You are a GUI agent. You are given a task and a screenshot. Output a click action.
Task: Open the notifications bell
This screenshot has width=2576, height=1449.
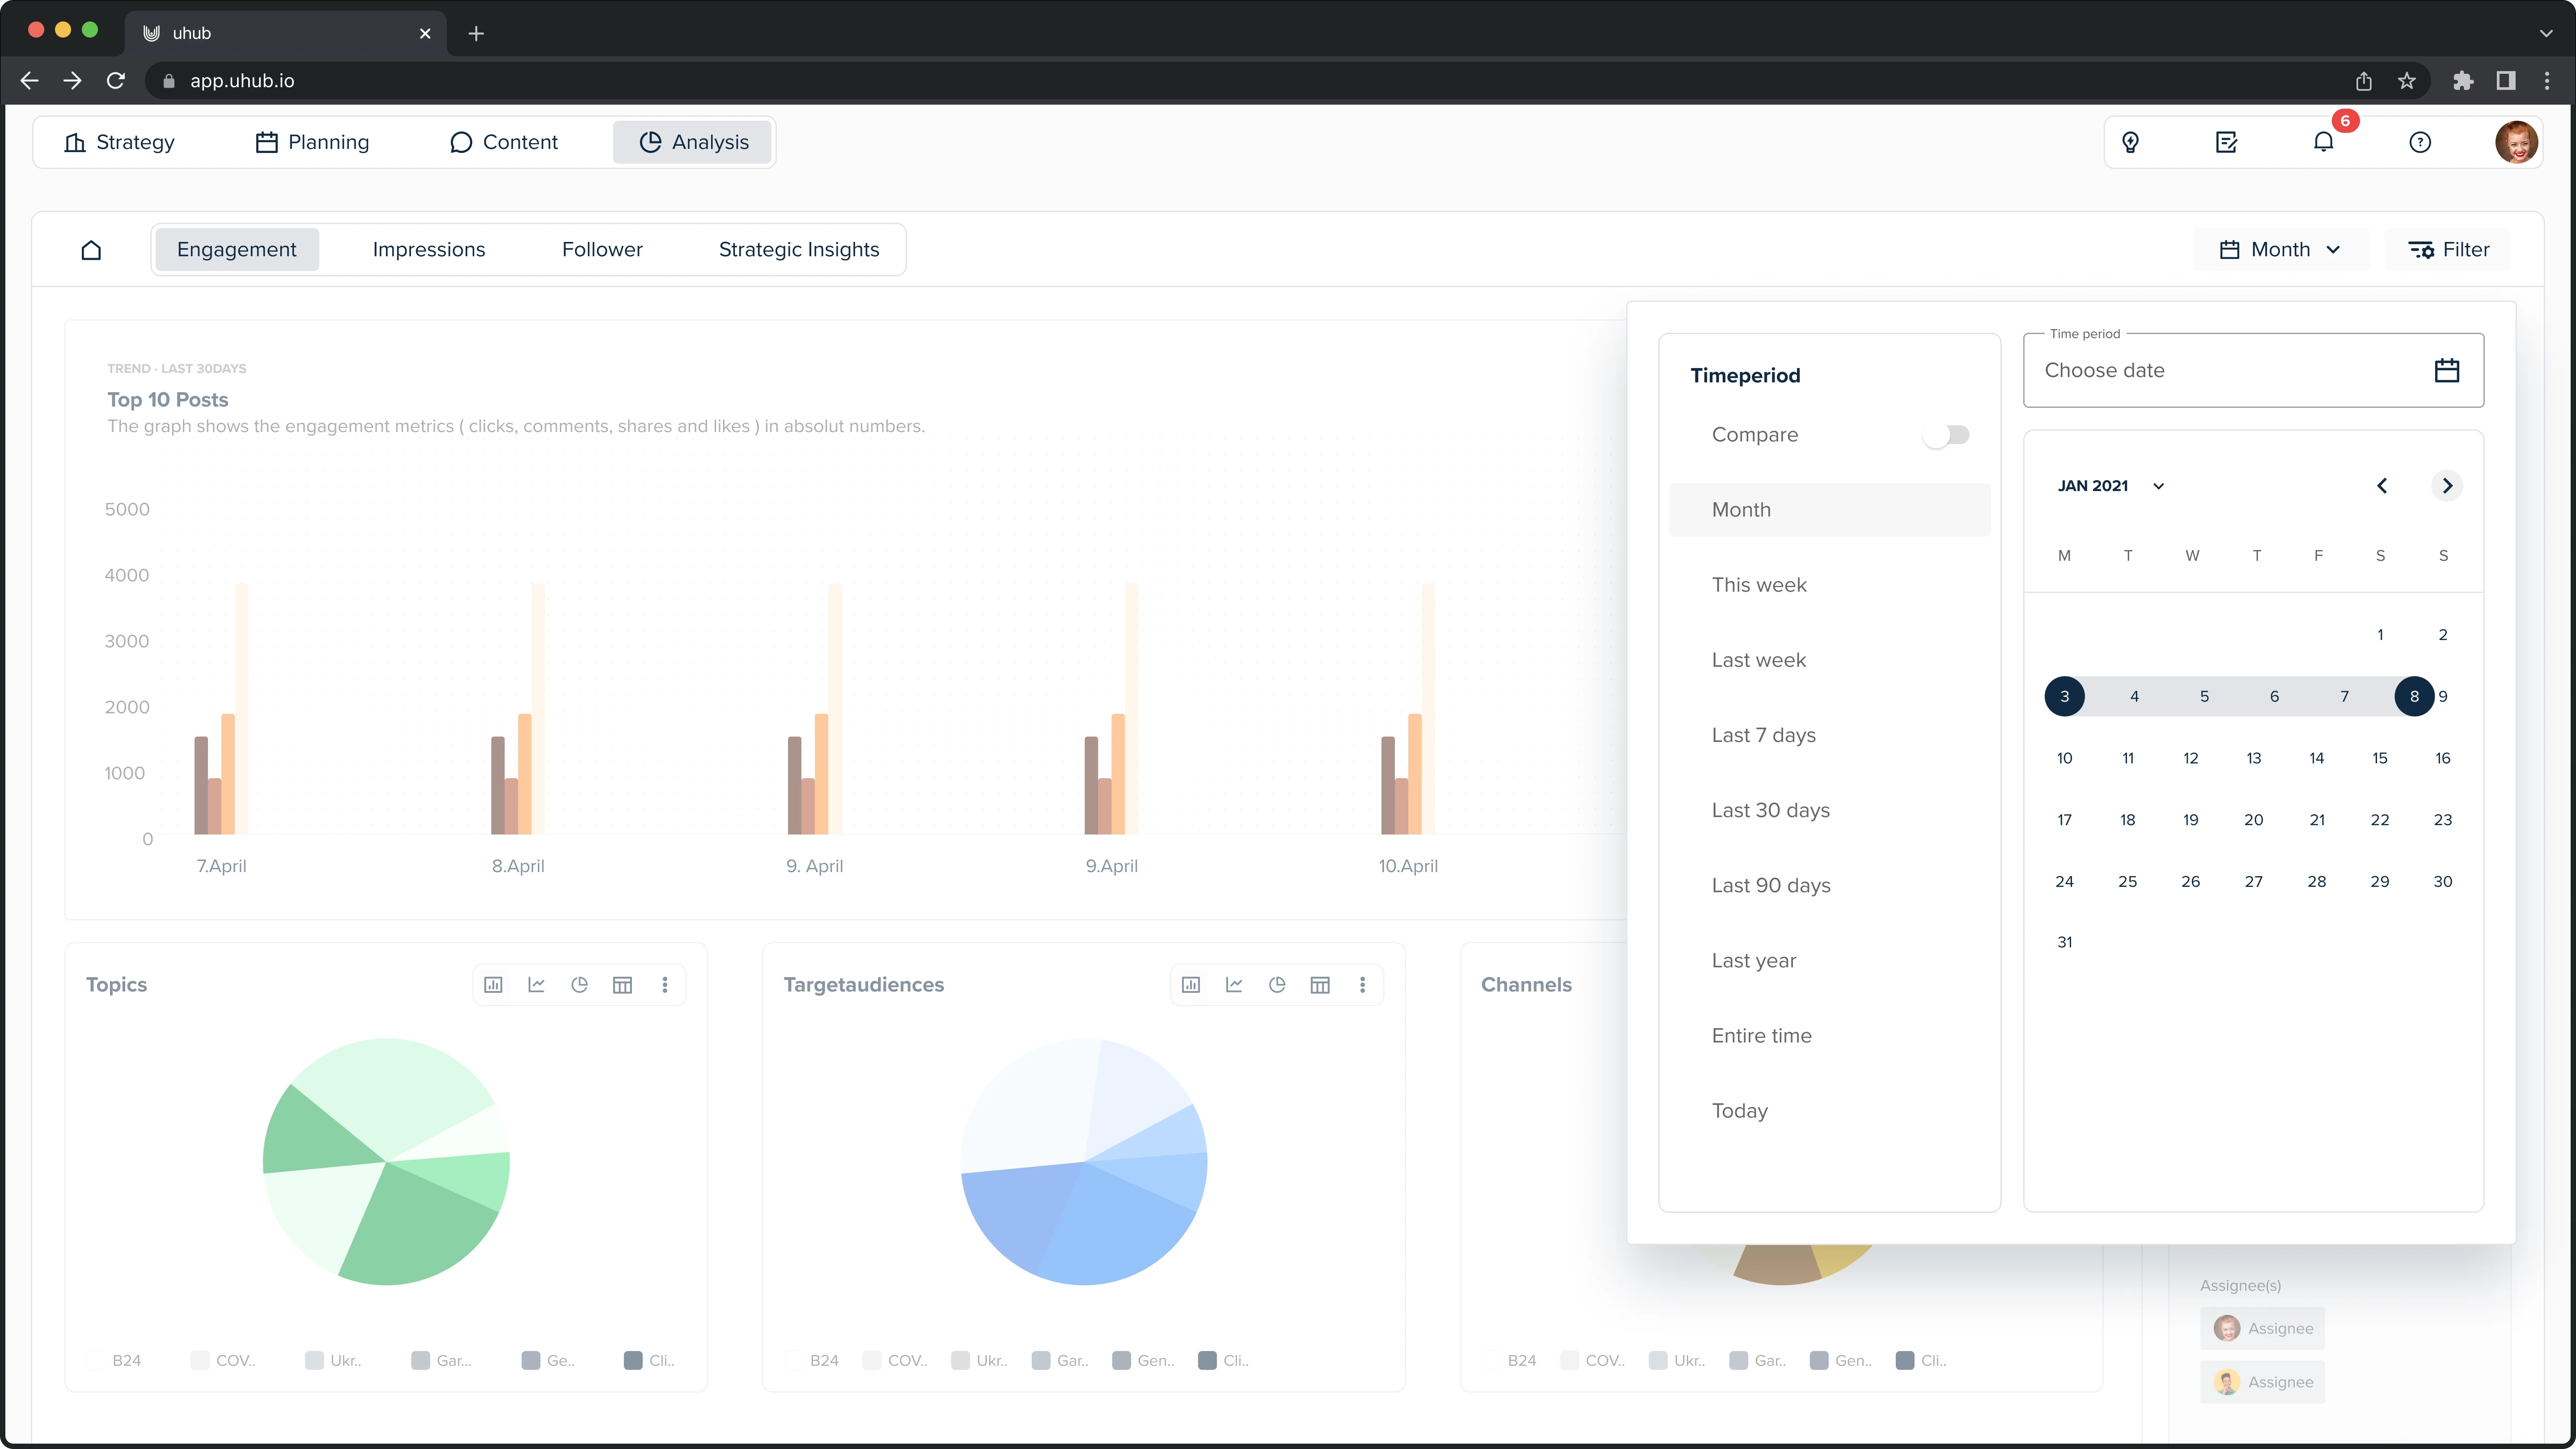coord(2323,142)
